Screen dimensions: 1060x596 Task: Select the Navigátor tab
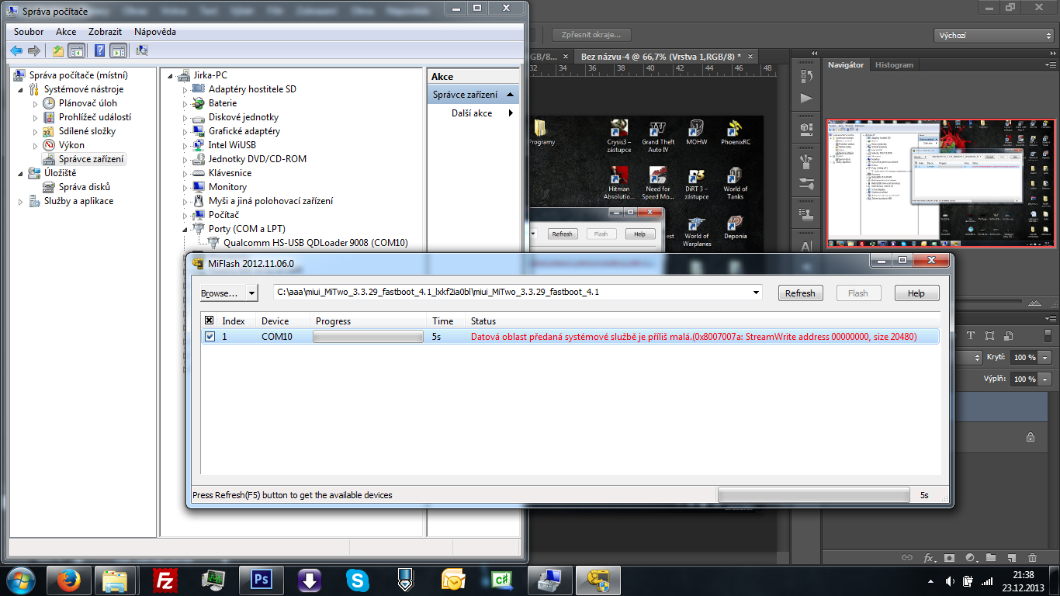point(846,65)
